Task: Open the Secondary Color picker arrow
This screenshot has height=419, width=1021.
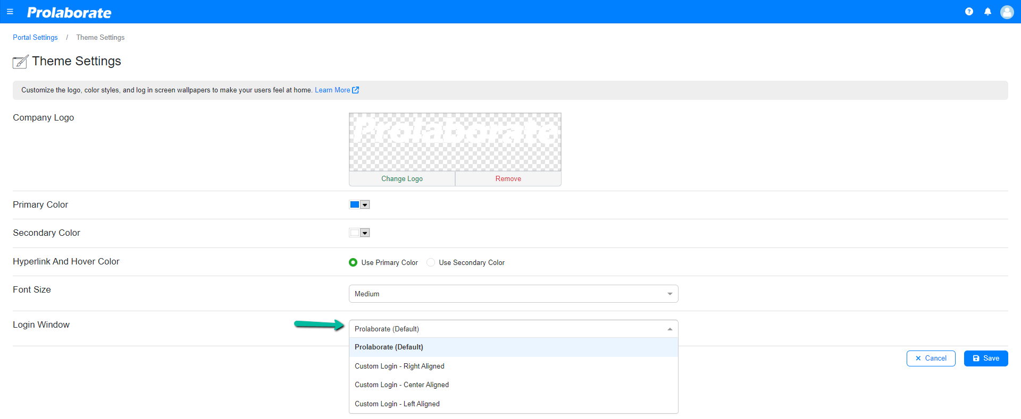Action: coord(365,233)
